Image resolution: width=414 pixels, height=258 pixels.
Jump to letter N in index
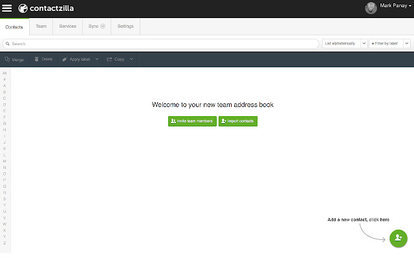(x=5, y=168)
